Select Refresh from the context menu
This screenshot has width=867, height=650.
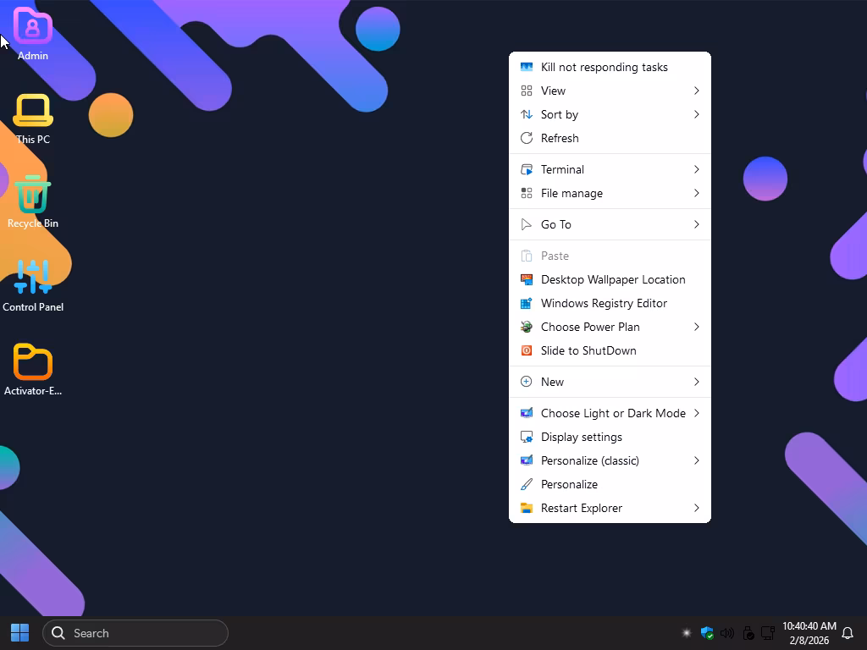coord(560,138)
